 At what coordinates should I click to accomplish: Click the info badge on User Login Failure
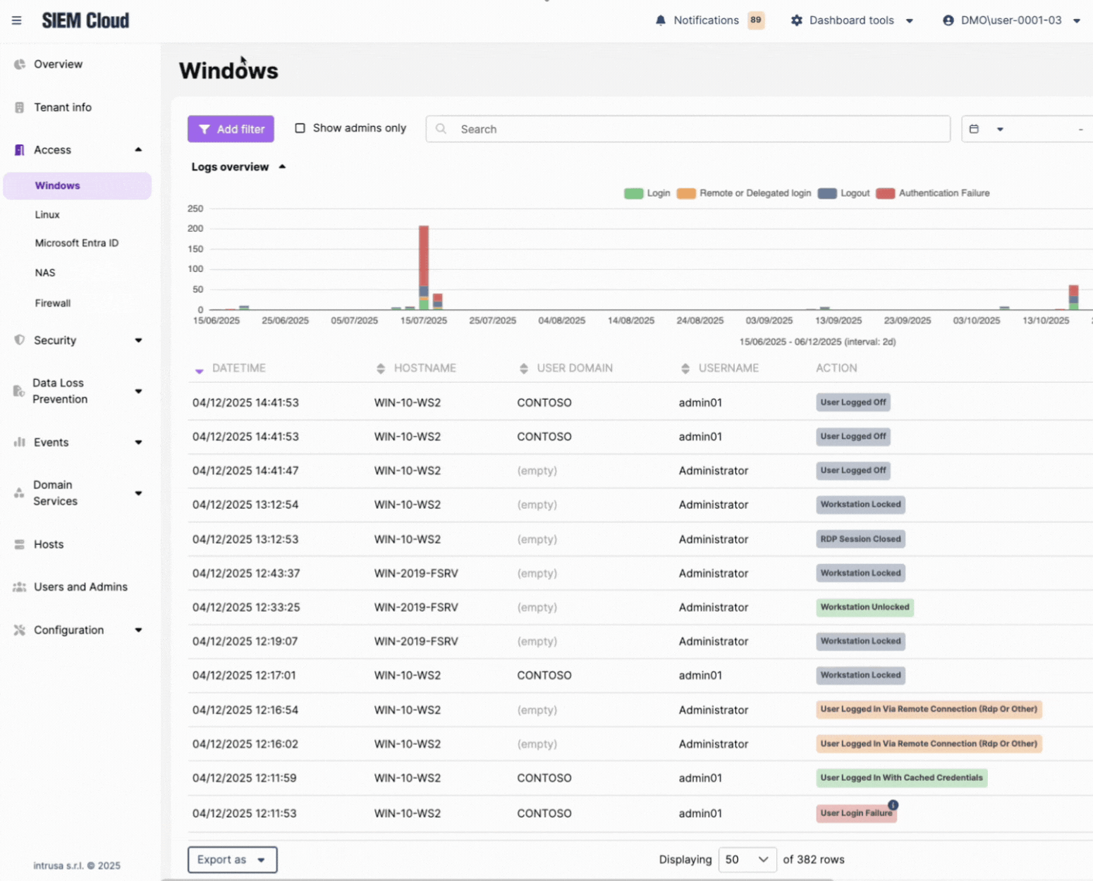[893, 805]
